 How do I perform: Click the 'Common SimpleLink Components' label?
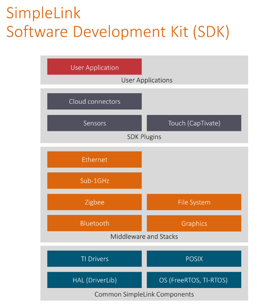click(144, 294)
